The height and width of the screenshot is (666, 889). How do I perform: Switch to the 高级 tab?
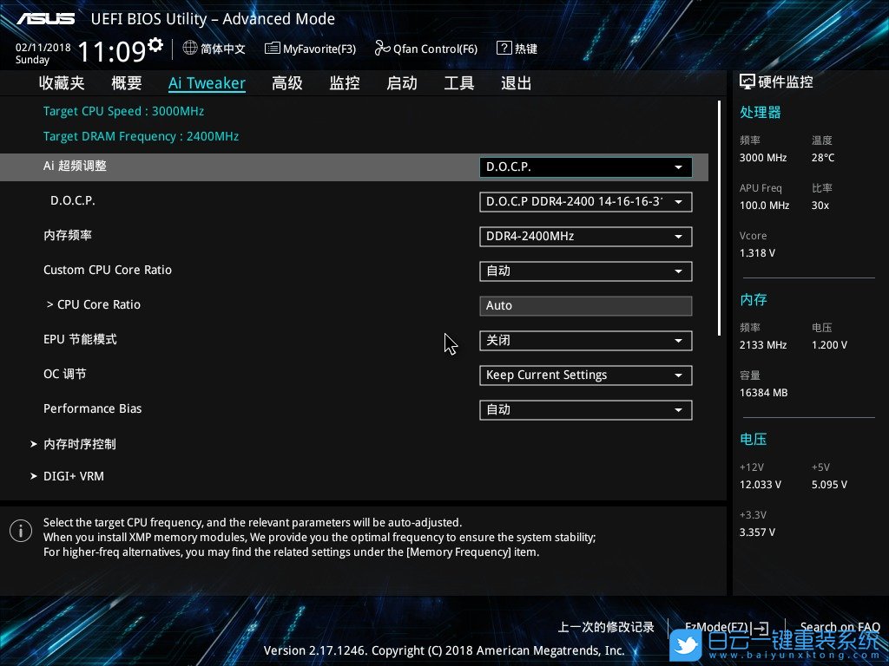[x=286, y=83]
